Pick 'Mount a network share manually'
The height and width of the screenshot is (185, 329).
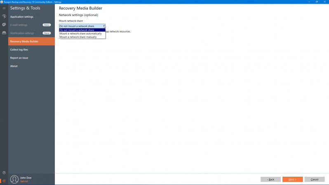tap(82, 37)
